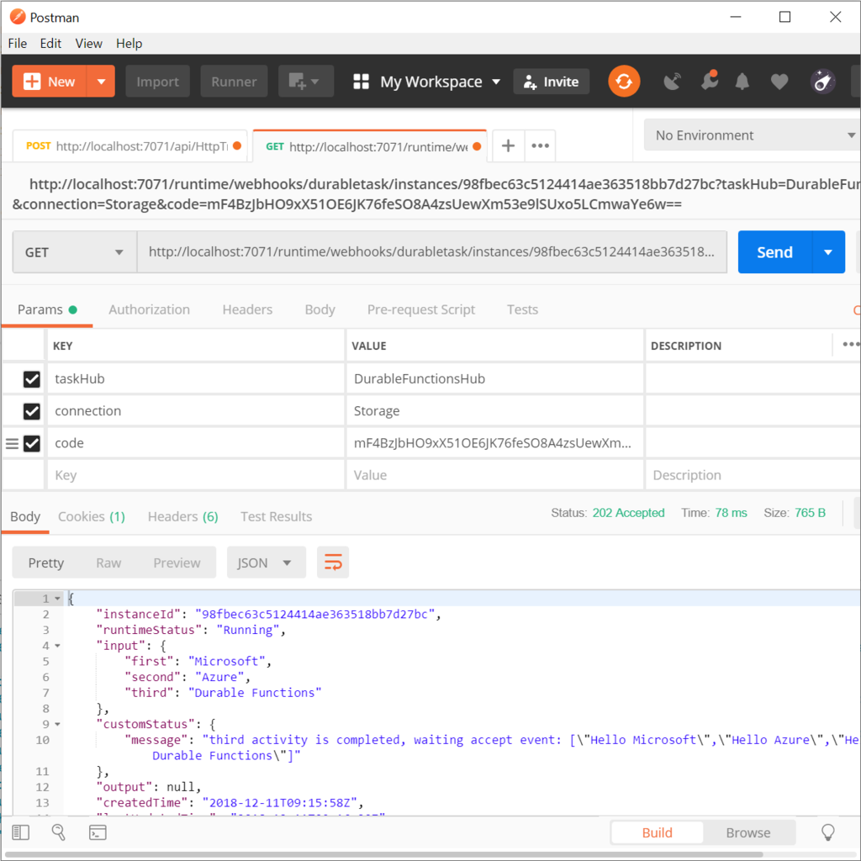The image size is (861, 861).
Task: Click the Invite button
Action: click(552, 82)
